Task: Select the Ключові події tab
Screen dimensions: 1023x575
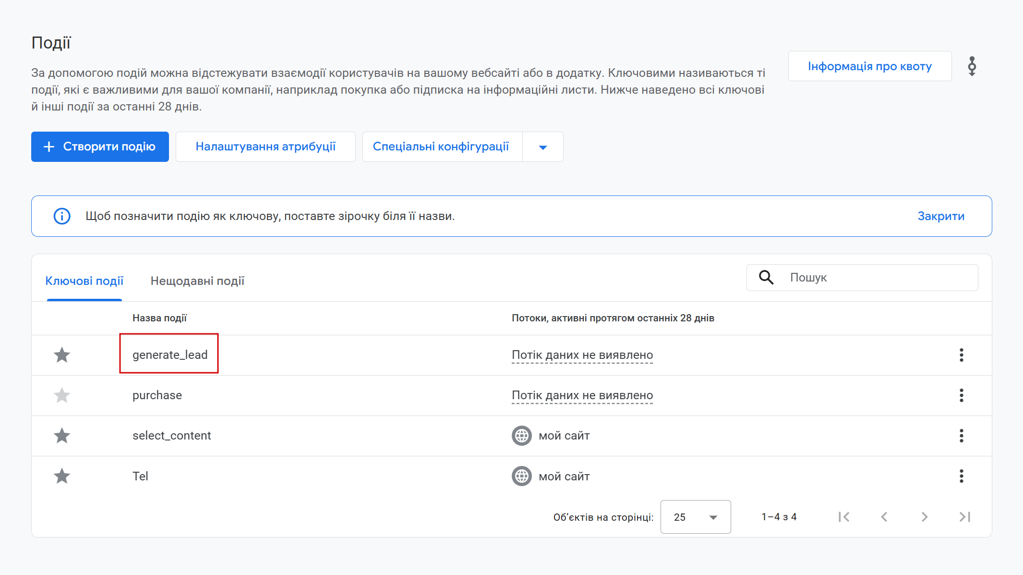Action: pos(84,281)
